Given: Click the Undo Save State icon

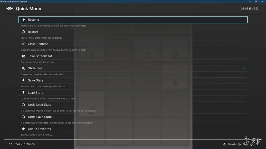Looking at the screenshot, I should (23, 117).
